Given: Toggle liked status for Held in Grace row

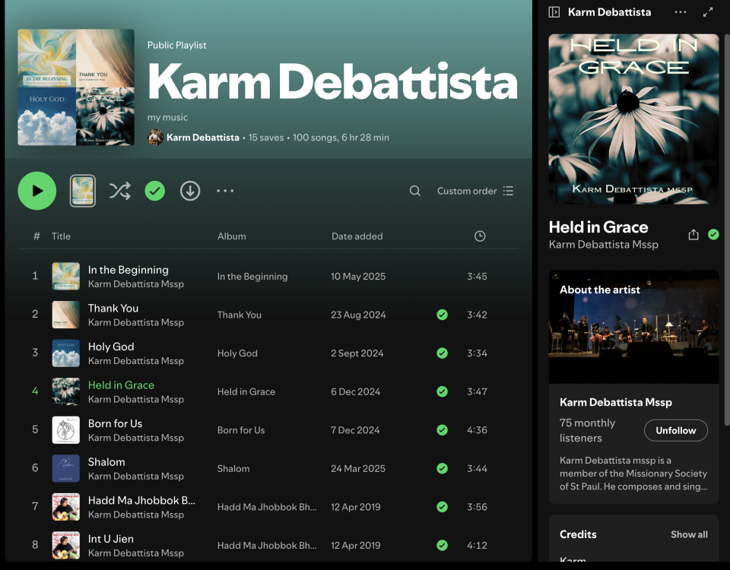Looking at the screenshot, I should [443, 392].
